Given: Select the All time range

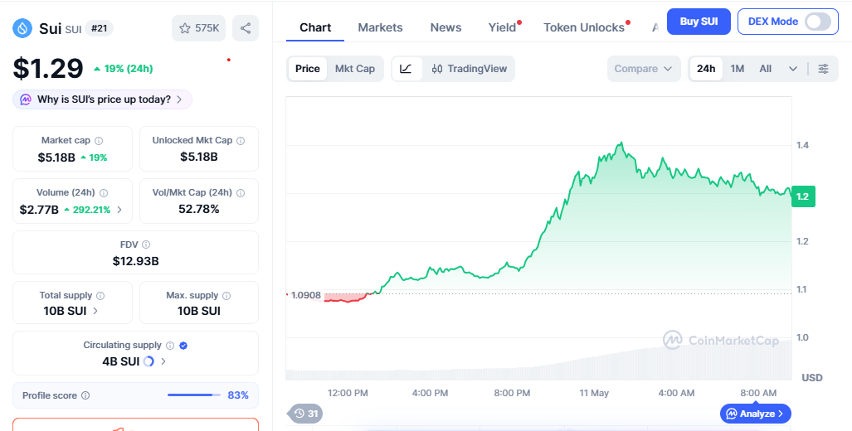Looking at the screenshot, I should point(766,69).
